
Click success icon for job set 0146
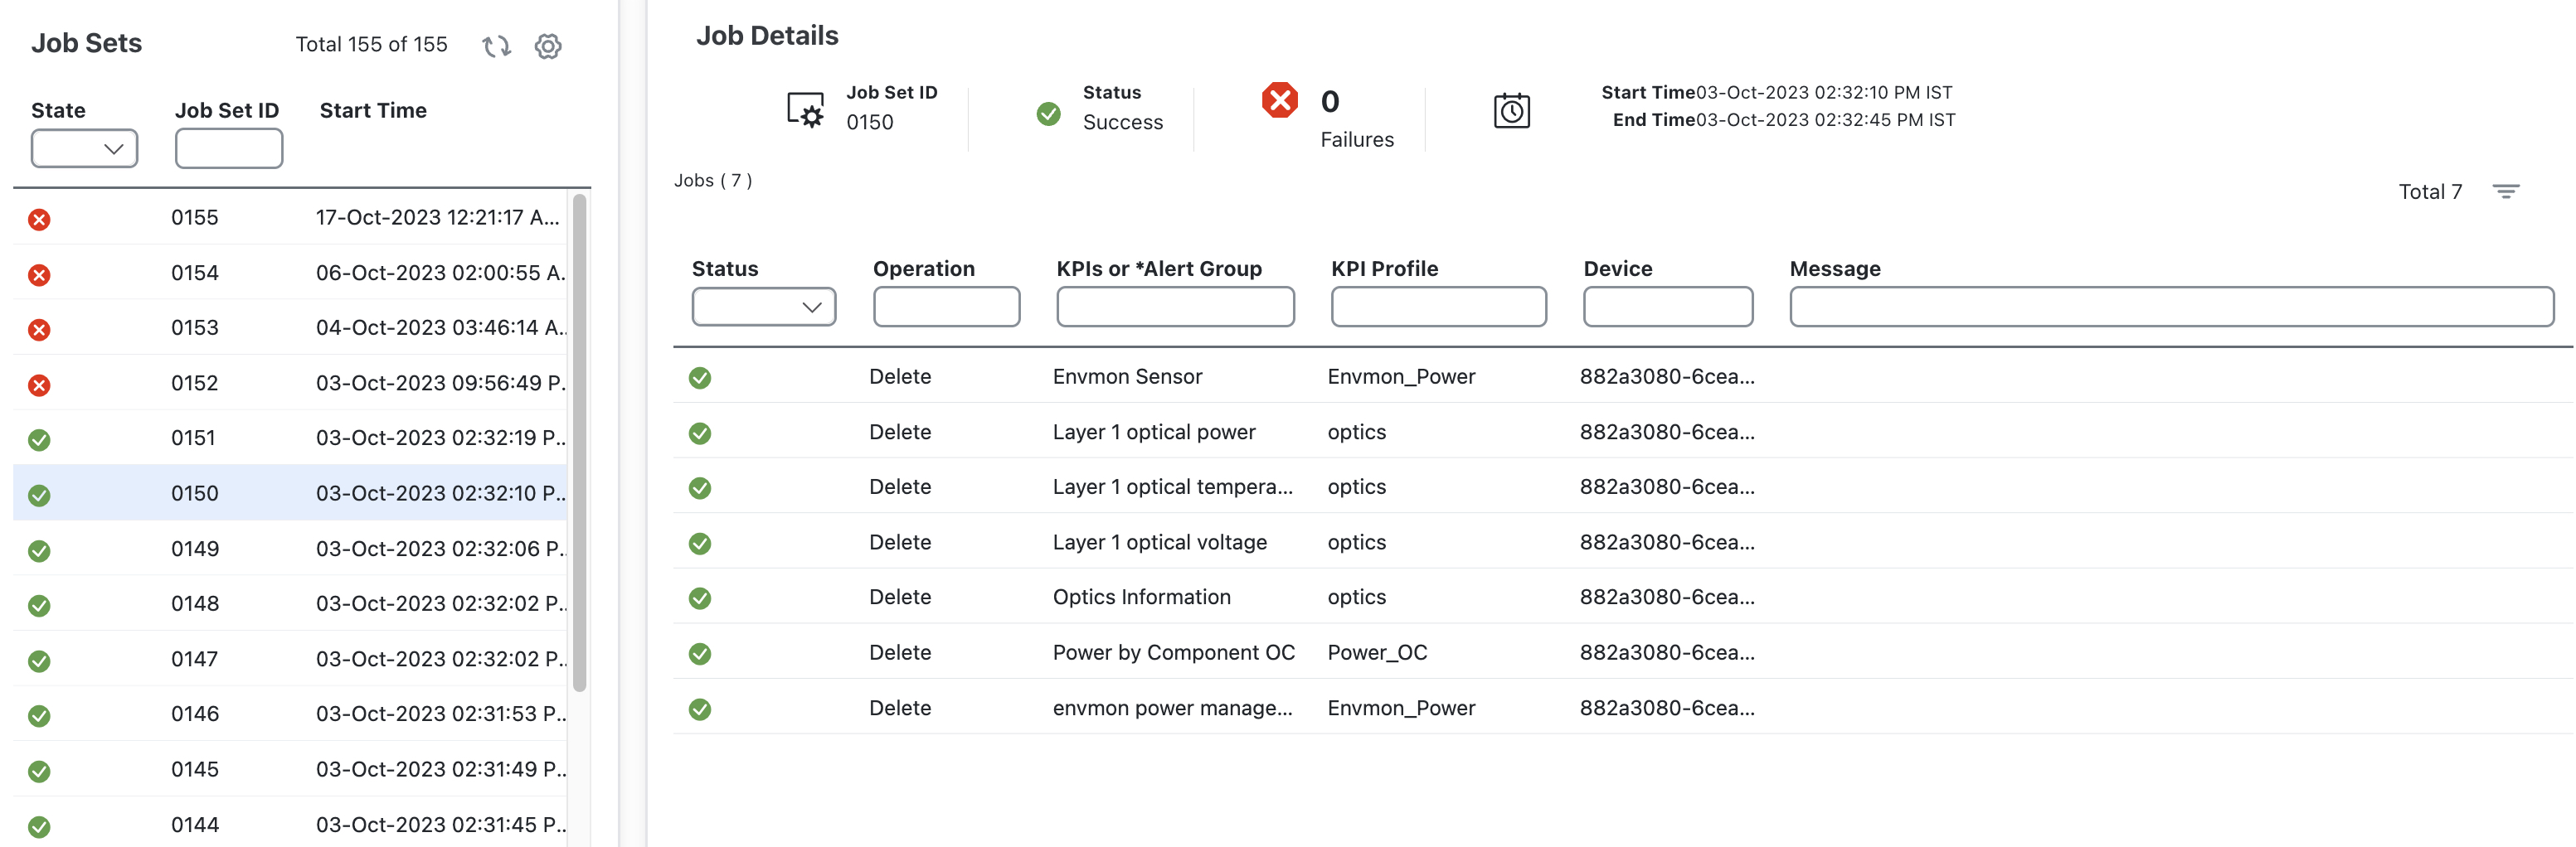pos(39,716)
